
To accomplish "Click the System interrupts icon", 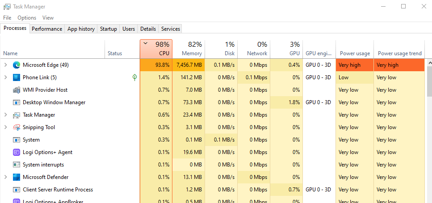I will (17, 165).
